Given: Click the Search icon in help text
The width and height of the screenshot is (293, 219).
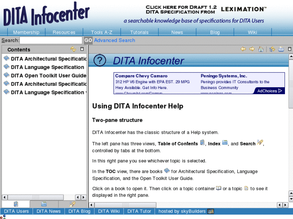Looking at the screenshot, I should pos(260,142).
